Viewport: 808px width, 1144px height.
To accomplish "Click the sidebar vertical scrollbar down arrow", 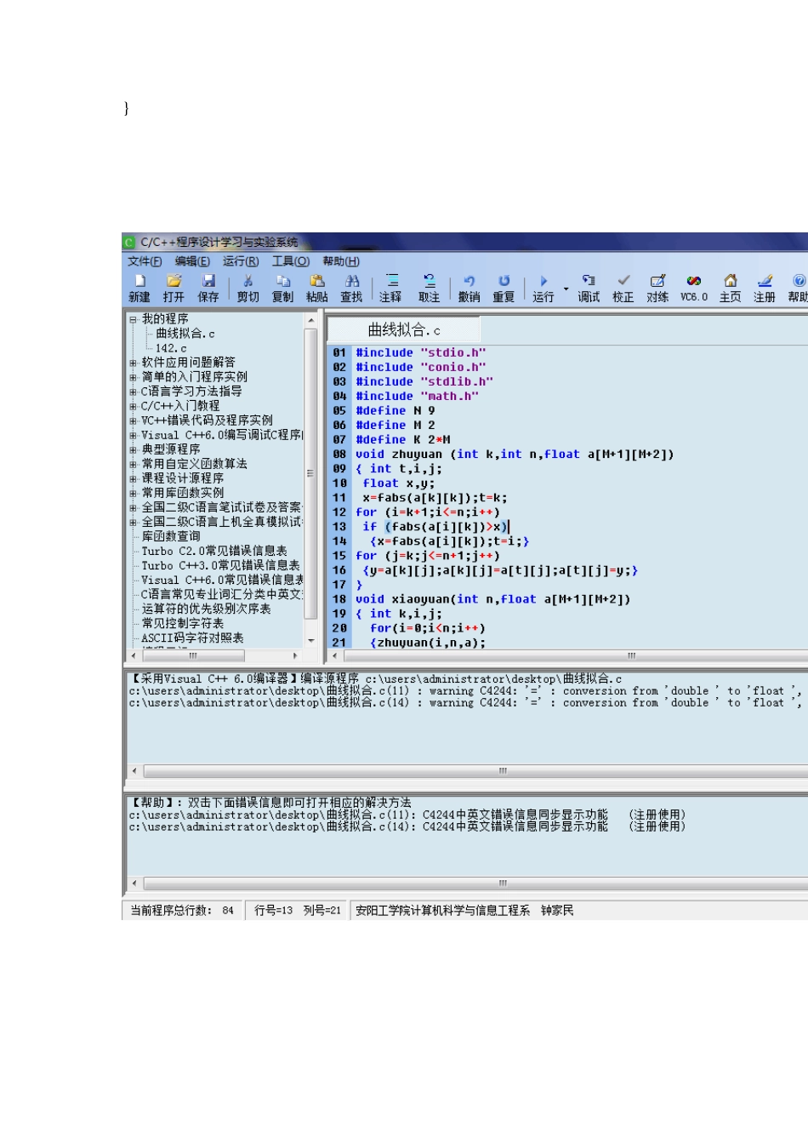I will point(310,640).
